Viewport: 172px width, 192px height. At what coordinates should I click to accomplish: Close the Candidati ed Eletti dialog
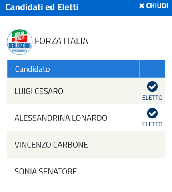[154, 6]
